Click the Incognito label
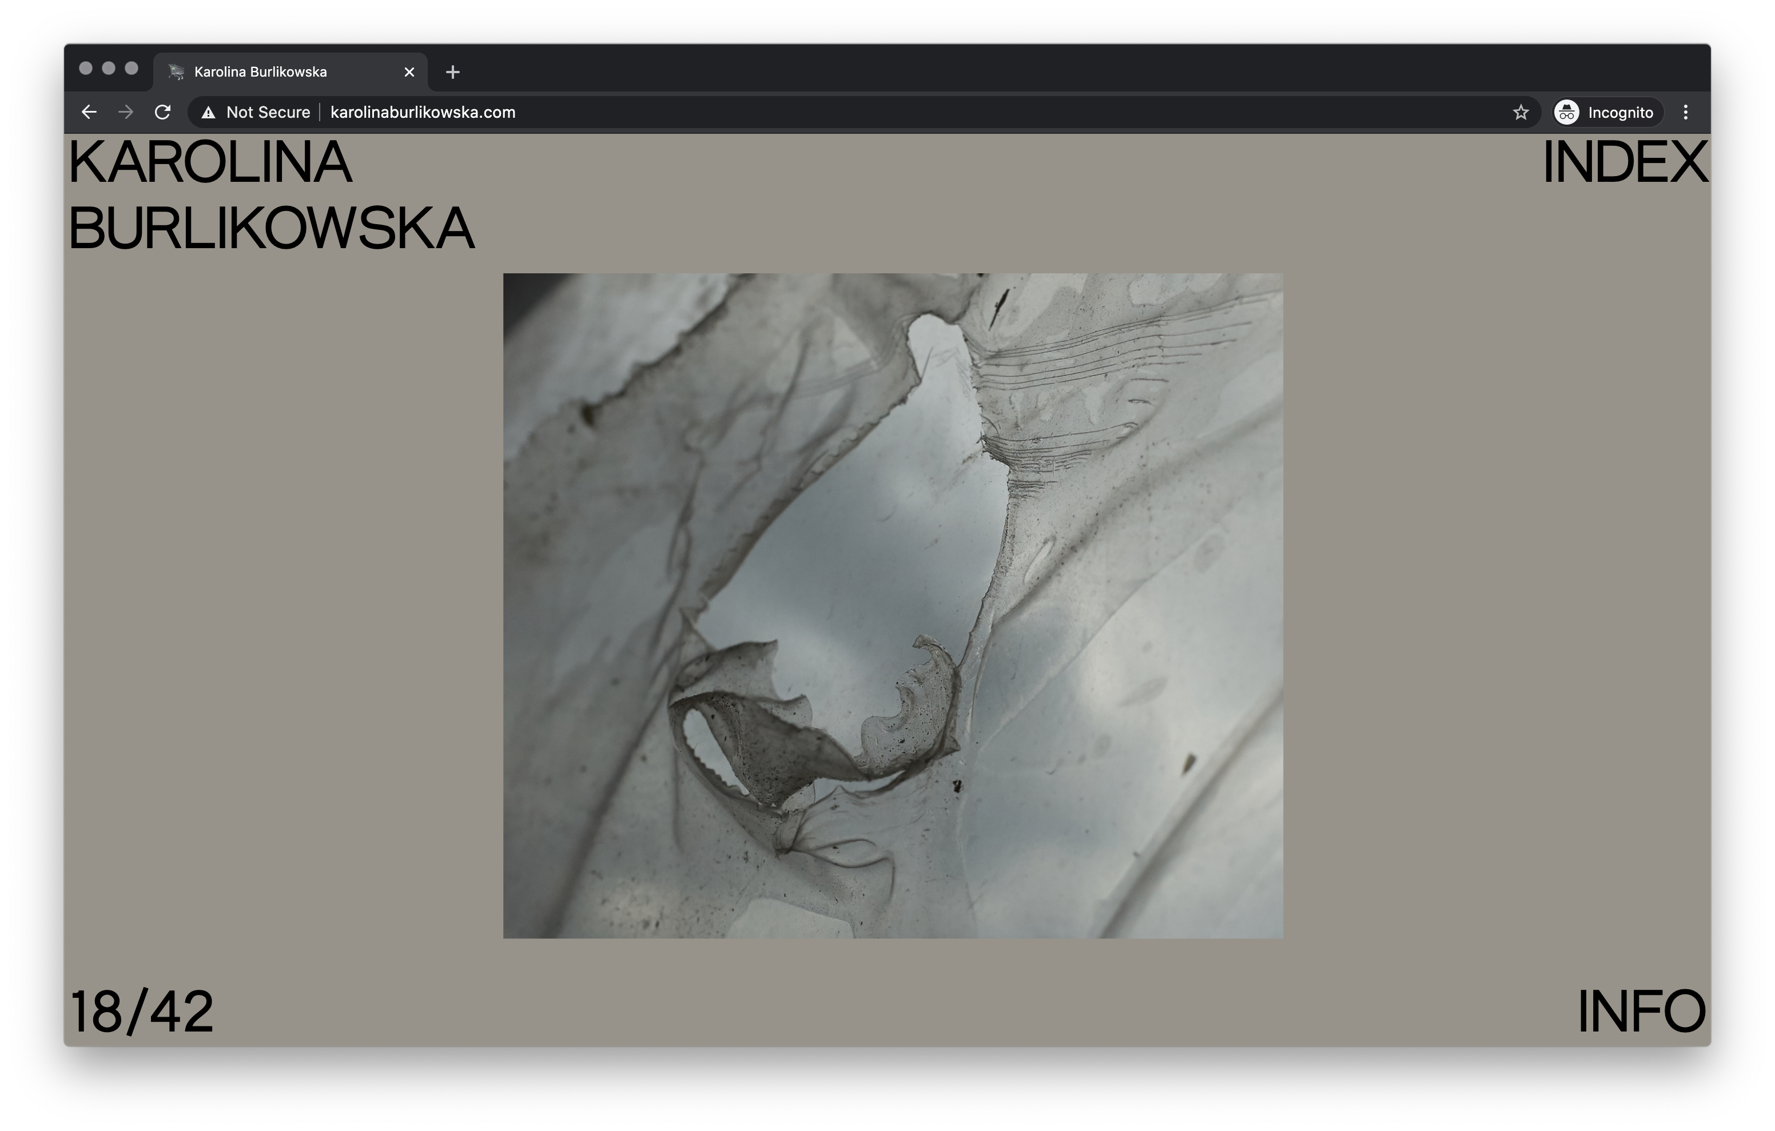This screenshot has height=1131, width=1775. coord(1620,113)
